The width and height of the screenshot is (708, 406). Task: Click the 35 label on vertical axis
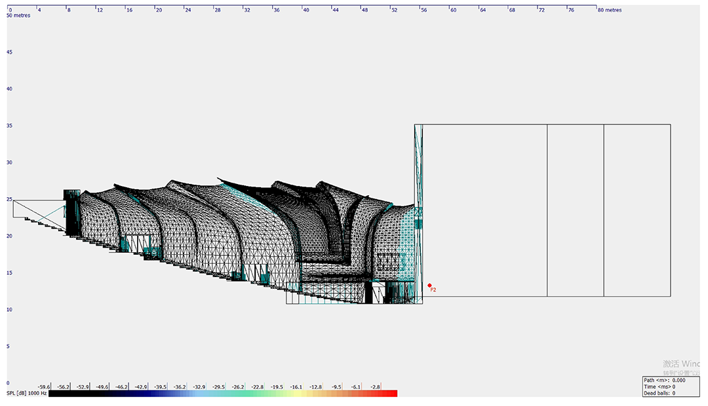[9, 126]
